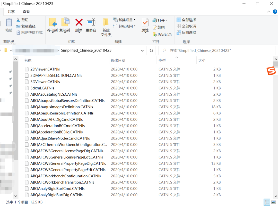278x206 pixels.
Task: Switch to details view in status bar
Action: pos(267,202)
